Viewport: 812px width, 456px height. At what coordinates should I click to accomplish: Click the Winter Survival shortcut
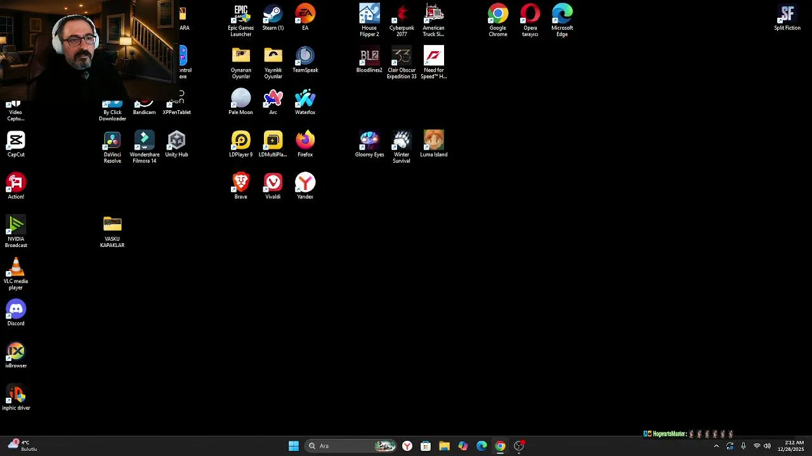(x=402, y=147)
